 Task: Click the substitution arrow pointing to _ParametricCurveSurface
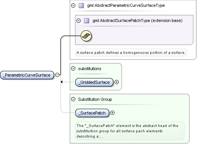(62, 82)
